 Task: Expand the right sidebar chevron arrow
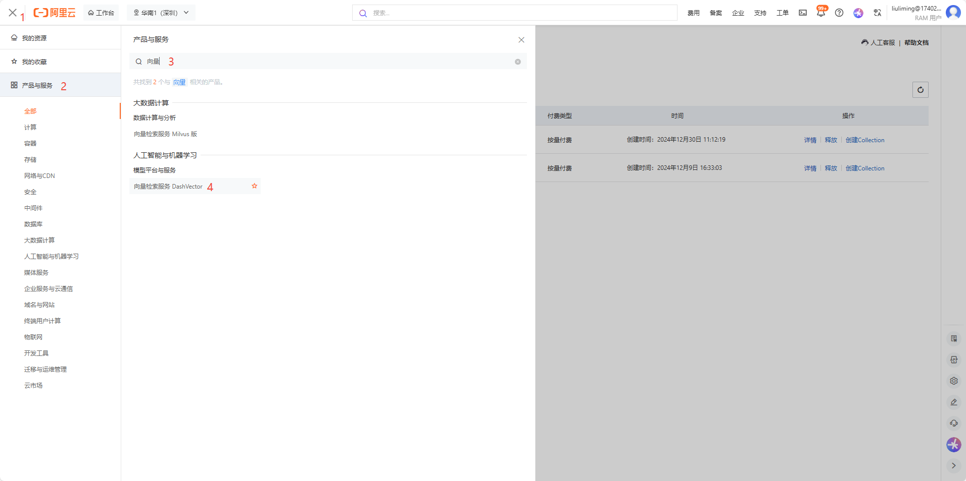pos(953,466)
